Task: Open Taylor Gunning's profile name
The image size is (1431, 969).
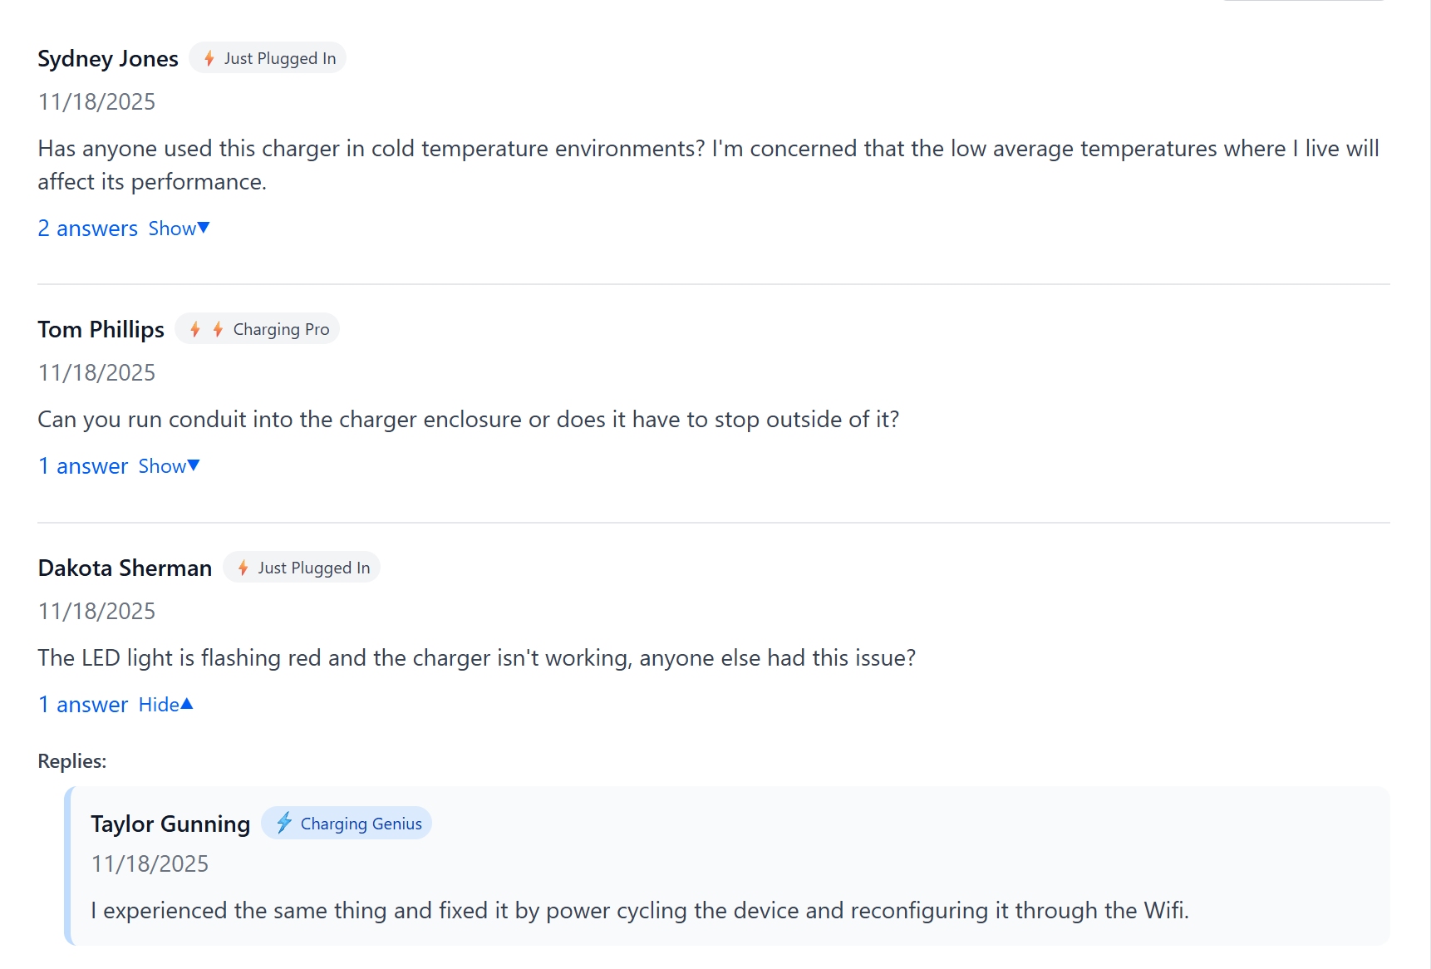Action: click(x=170, y=824)
